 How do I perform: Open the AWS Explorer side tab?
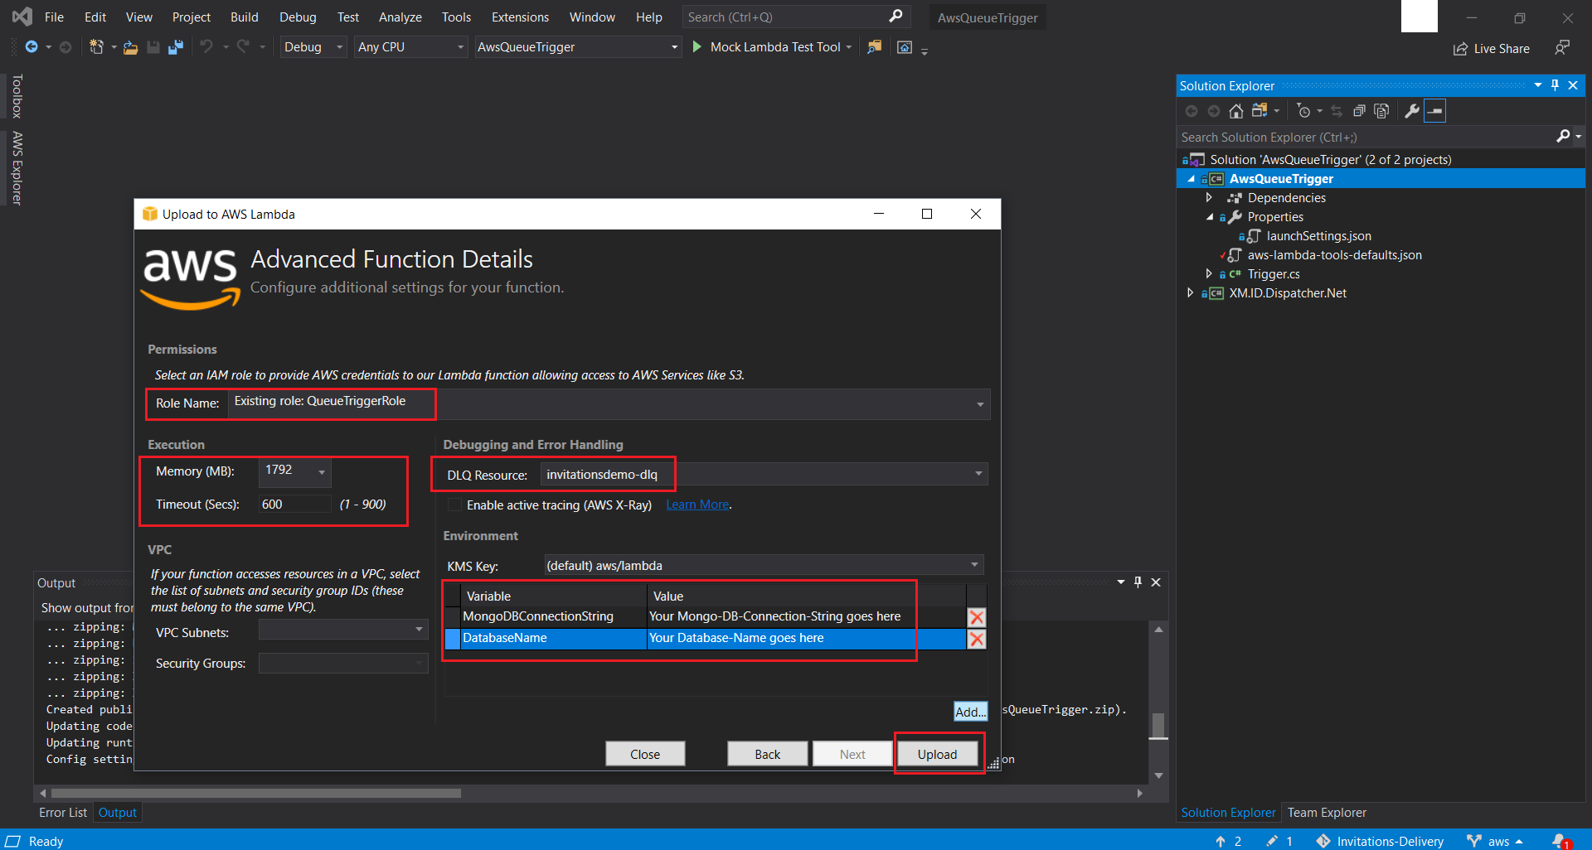tap(17, 168)
